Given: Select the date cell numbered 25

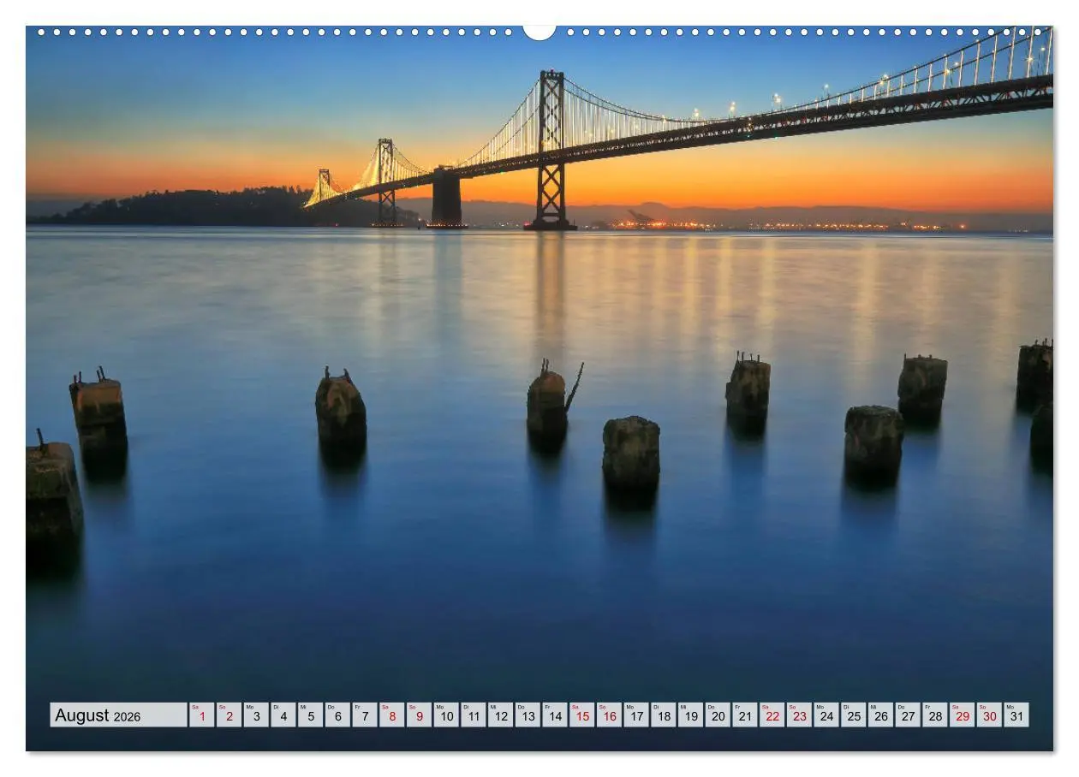Looking at the screenshot, I should click(x=853, y=715).
